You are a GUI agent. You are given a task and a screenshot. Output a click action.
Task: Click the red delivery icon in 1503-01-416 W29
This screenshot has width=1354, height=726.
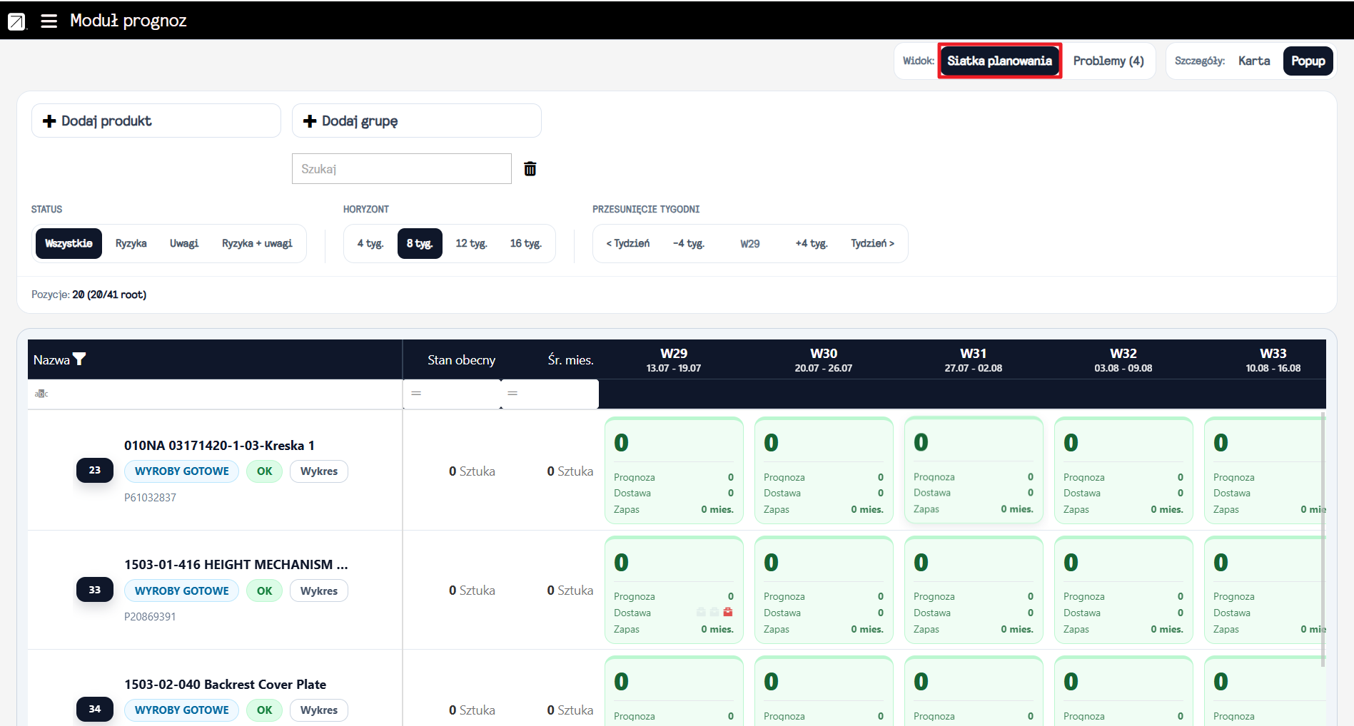tap(728, 612)
